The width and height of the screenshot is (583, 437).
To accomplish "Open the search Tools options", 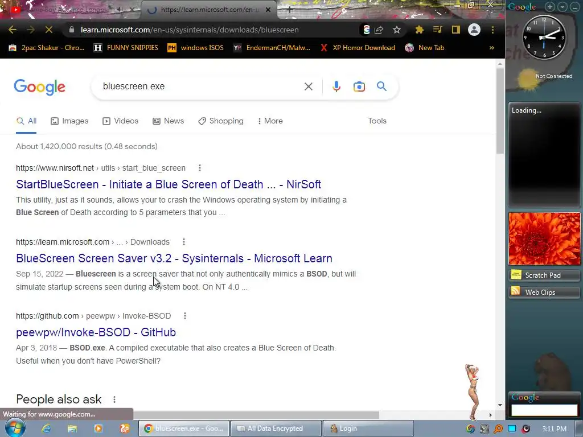I will coord(377,121).
